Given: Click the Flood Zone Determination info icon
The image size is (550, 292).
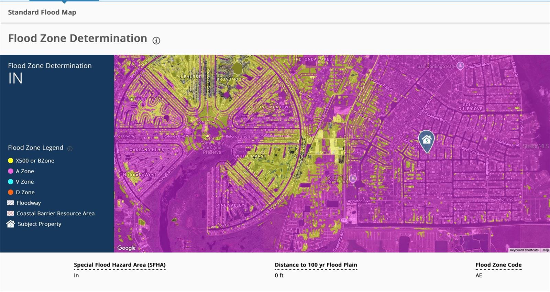Looking at the screenshot, I should (156, 41).
